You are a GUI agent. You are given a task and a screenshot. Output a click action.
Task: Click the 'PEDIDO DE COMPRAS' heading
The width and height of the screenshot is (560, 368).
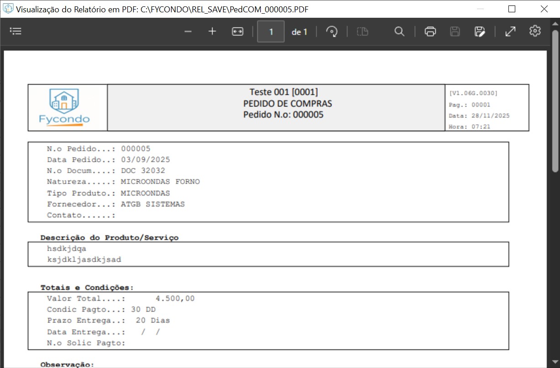point(288,103)
